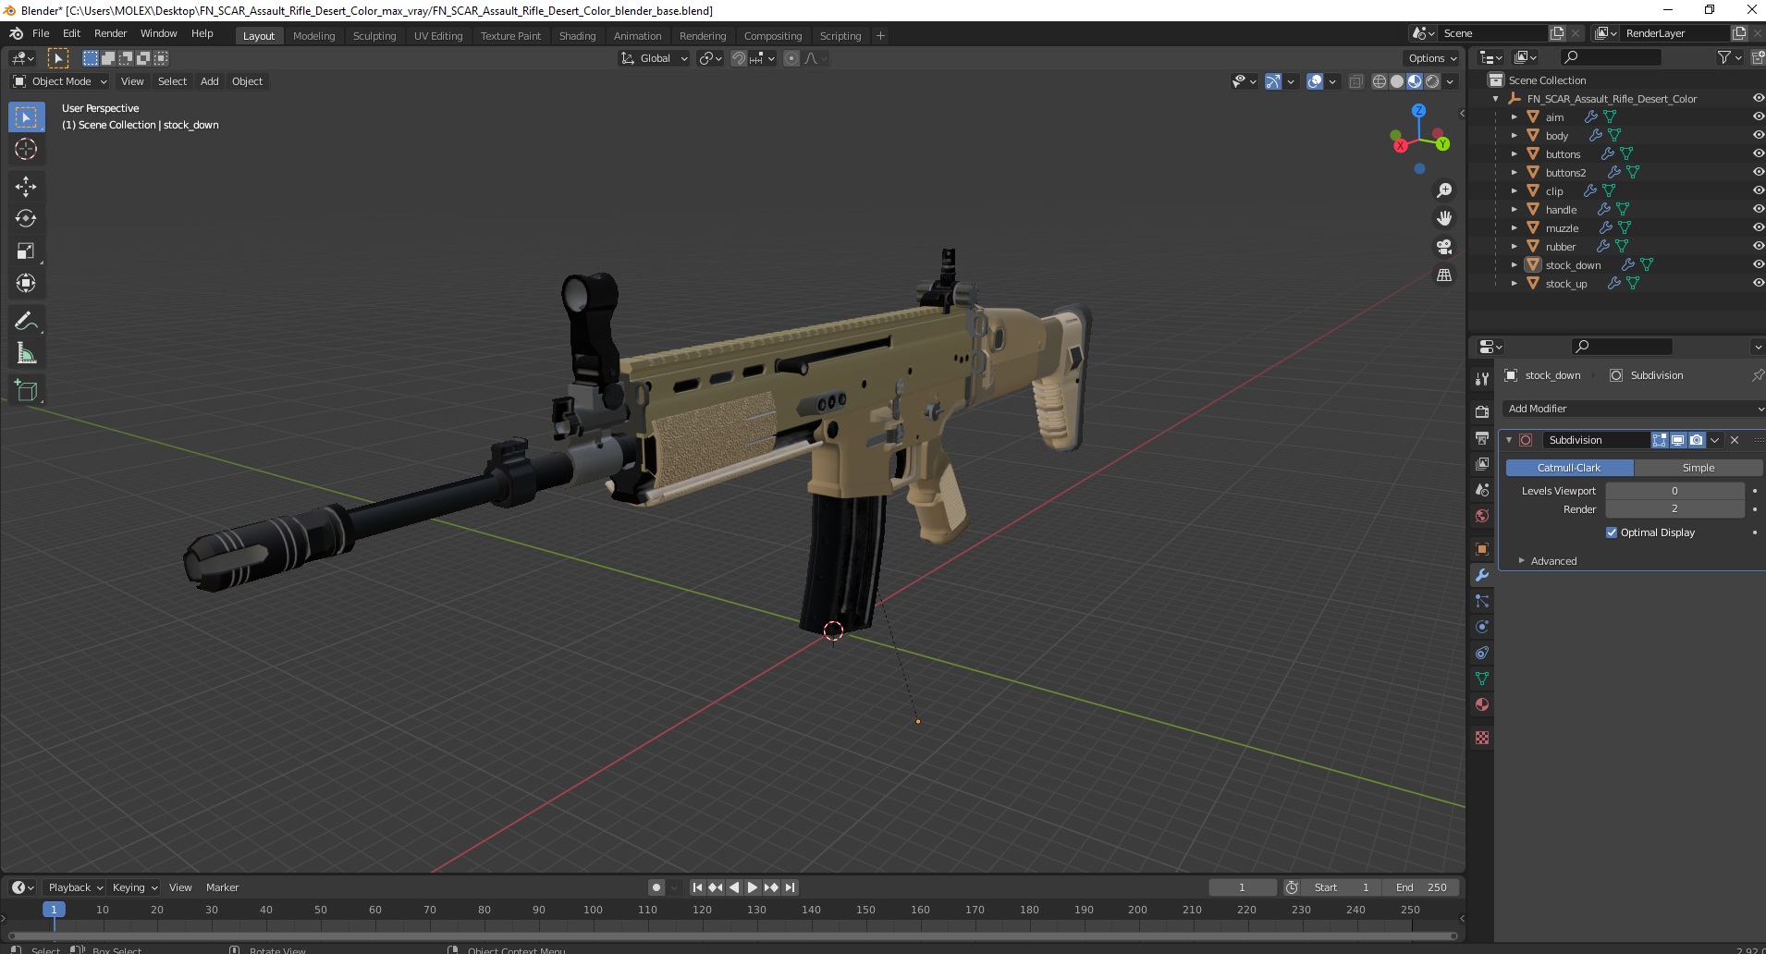Click the timeline horizontal scrollbar

tap(730, 936)
